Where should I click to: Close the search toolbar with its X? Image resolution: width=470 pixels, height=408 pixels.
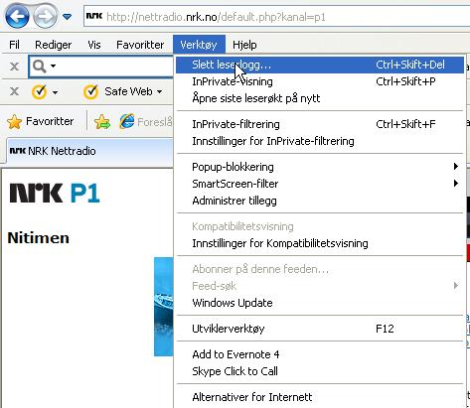click(x=14, y=67)
